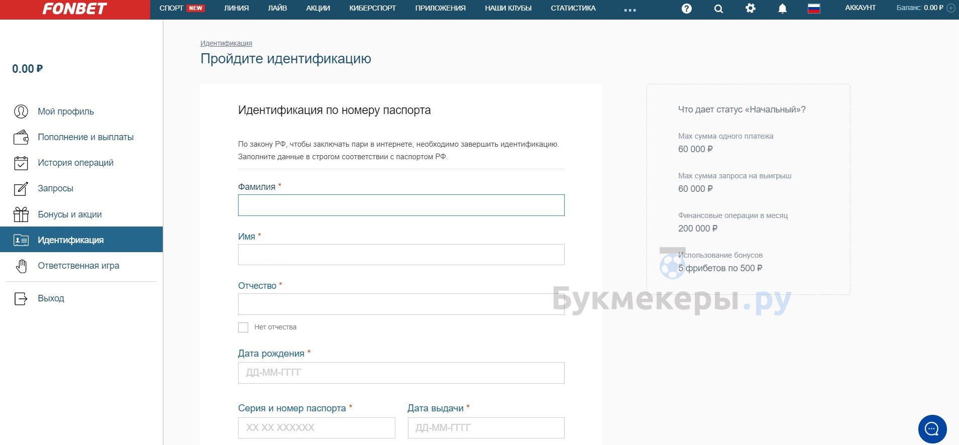The height and width of the screenshot is (445, 959).
Task: Open notifications bell icon
Action: point(782,9)
